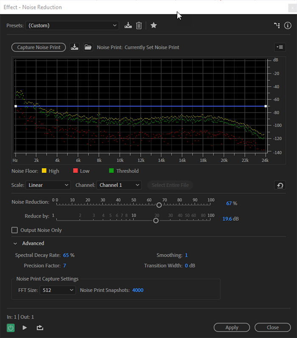Reset the noise curve with the undo icon

[280, 186]
